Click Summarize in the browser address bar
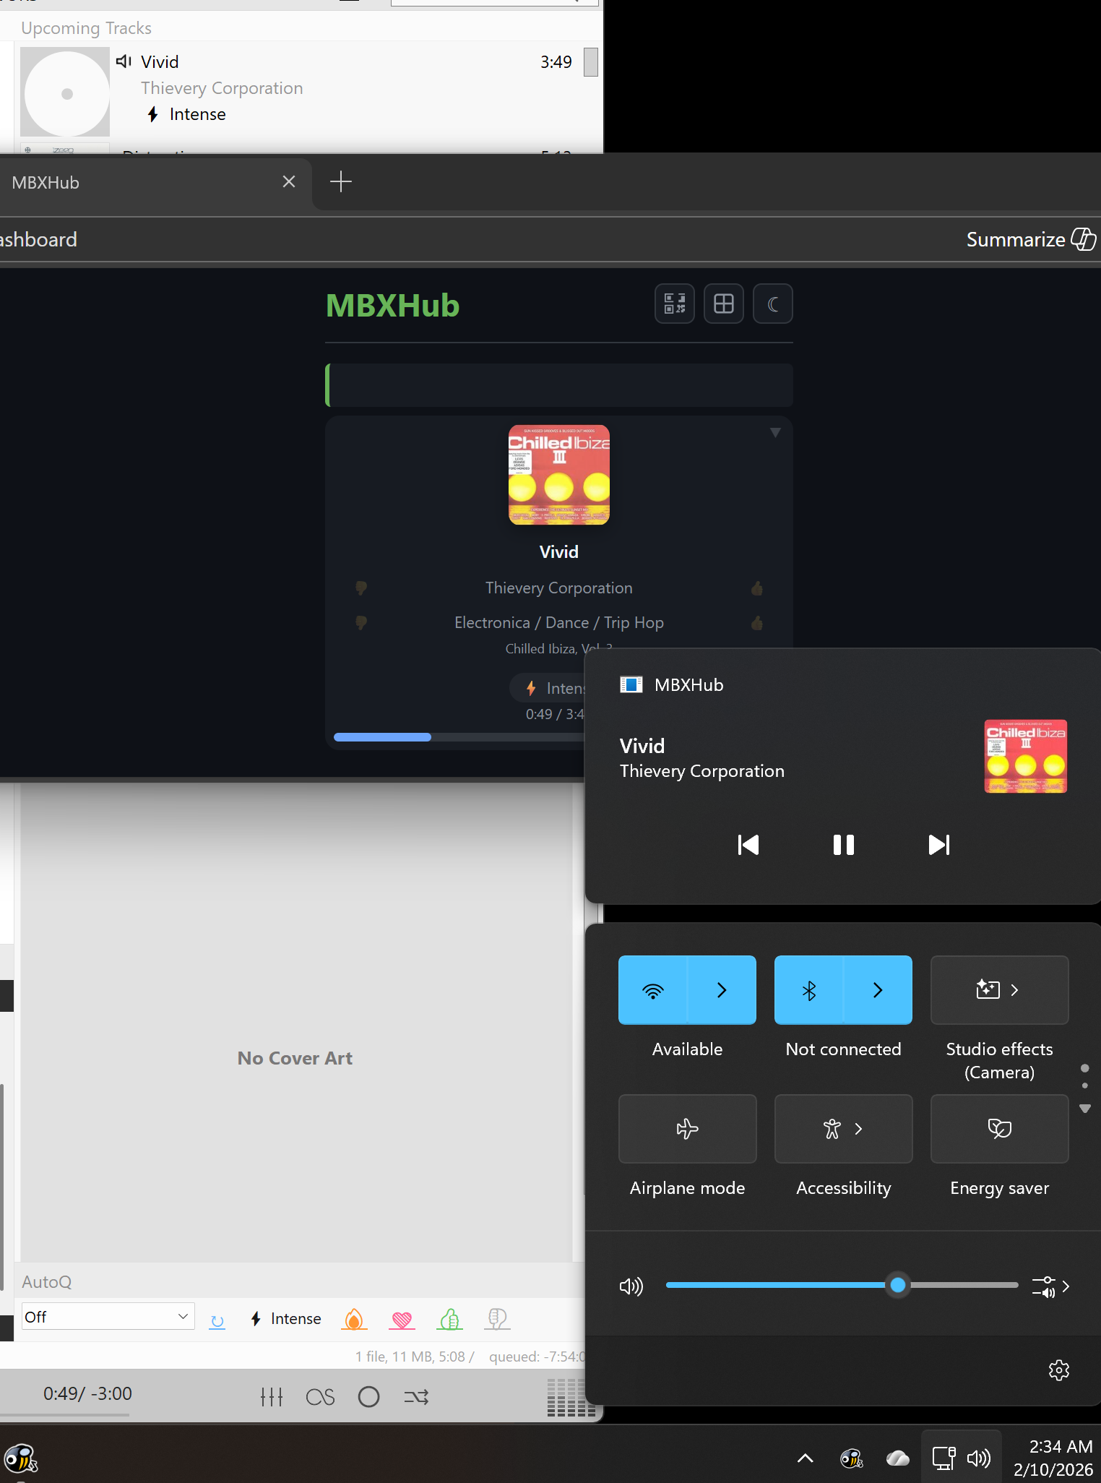The image size is (1101, 1483). tap(1031, 239)
